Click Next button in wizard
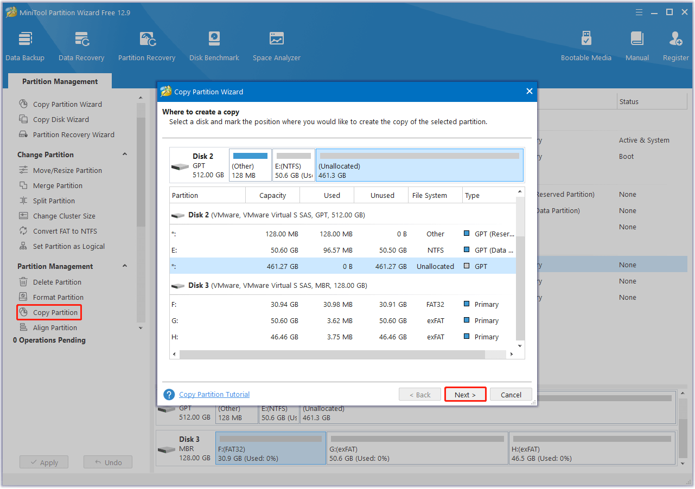 point(465,395)
